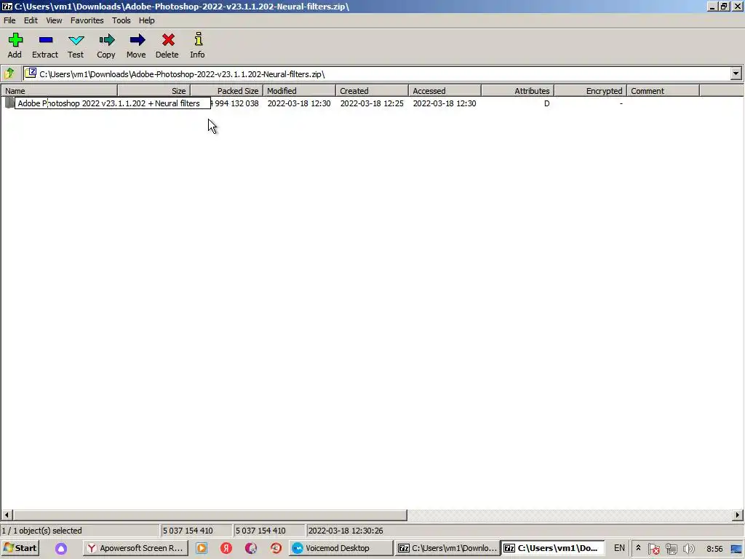Sort by the Size column header
The width and height of the screenshot is (745, 559).
(154, 91)
